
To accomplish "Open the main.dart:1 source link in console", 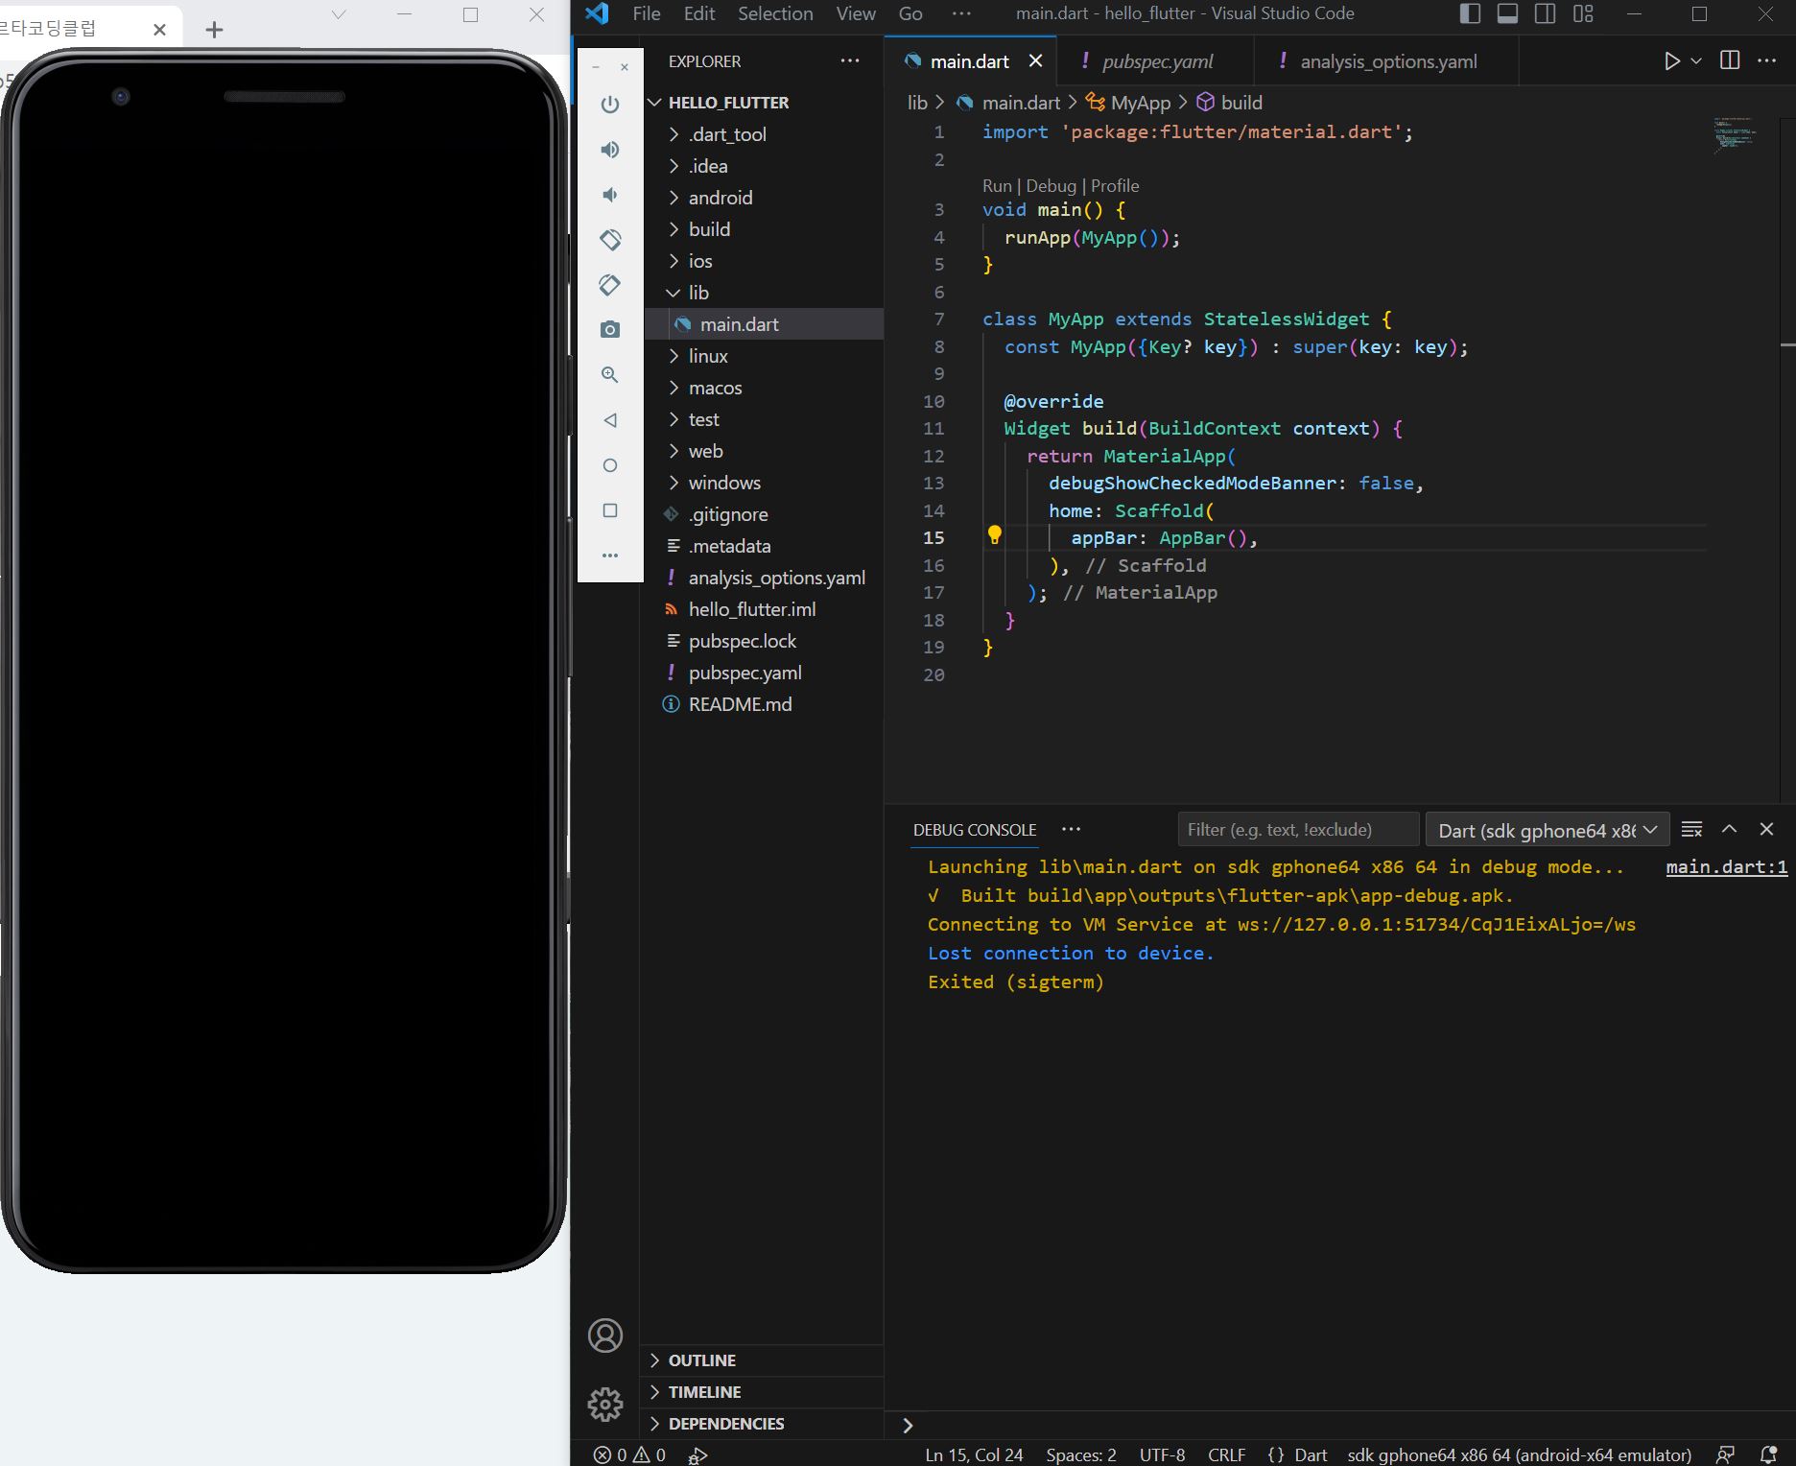I will pyautogui.click(x=1726, y=867).
